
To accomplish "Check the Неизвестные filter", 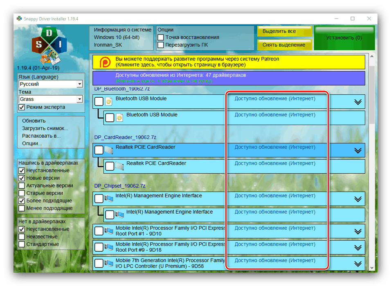I will (x=22, y=237).
